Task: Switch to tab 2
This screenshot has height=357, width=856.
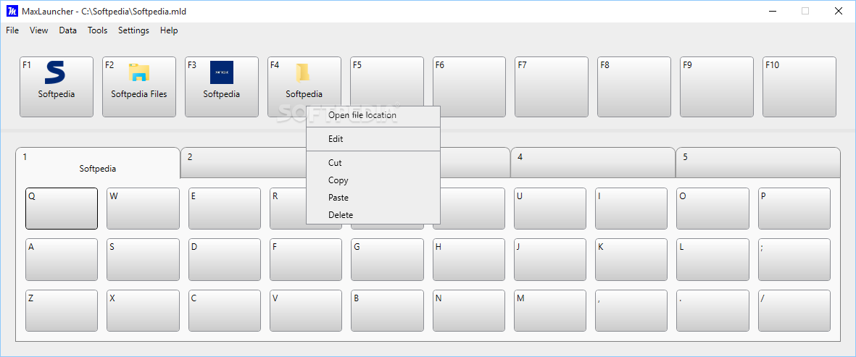Action: pyautogui.click(x=243, y=162)
